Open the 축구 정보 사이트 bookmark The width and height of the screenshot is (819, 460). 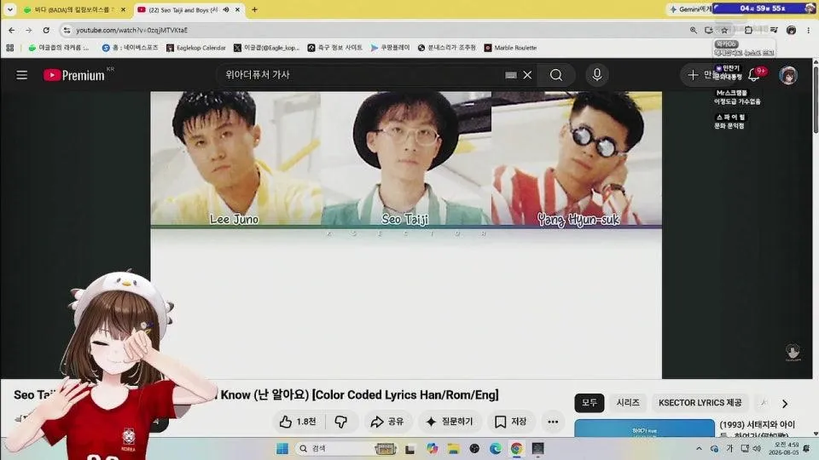pos(334,48)
